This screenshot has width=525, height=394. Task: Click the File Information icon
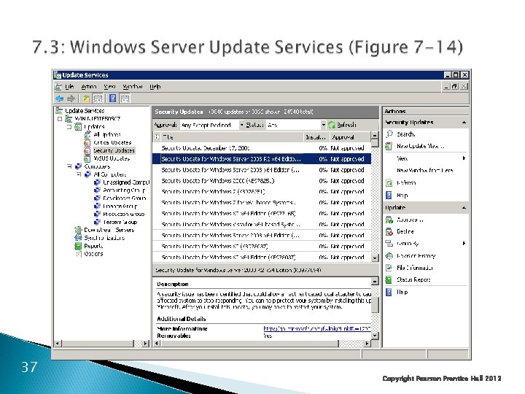point(389,268)
